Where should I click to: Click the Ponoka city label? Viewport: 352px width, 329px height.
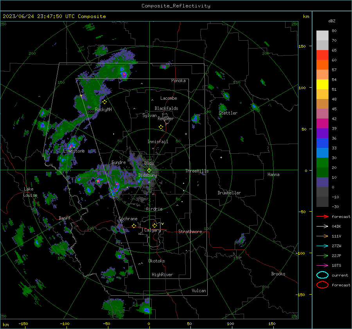coord(178,81)
